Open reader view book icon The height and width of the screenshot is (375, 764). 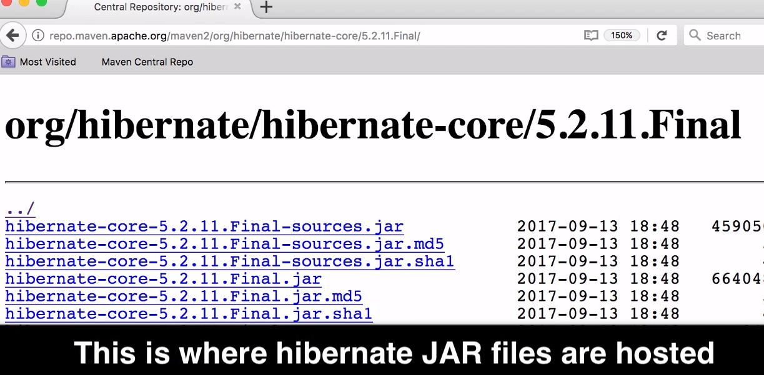pos(591,36)
